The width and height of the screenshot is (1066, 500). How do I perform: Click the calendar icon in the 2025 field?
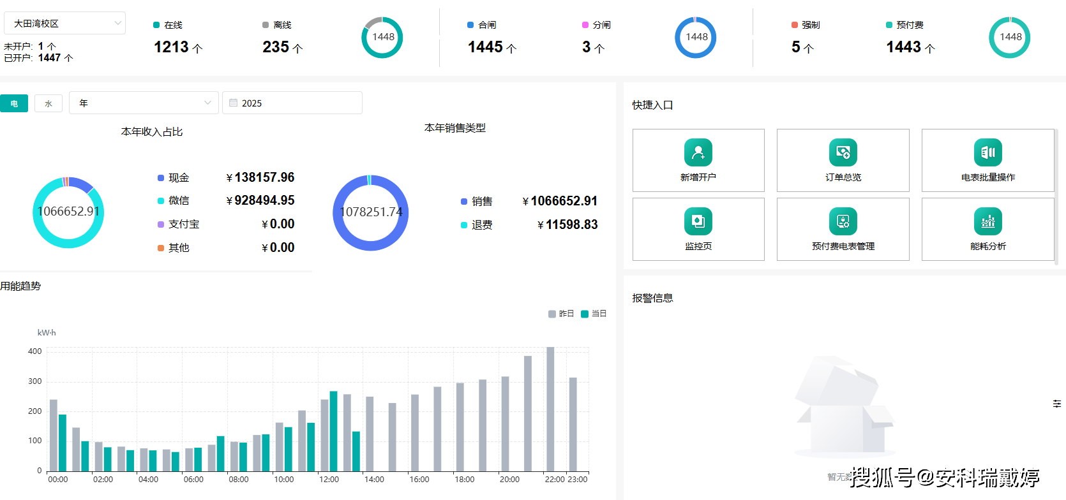[x=234, y=103]
